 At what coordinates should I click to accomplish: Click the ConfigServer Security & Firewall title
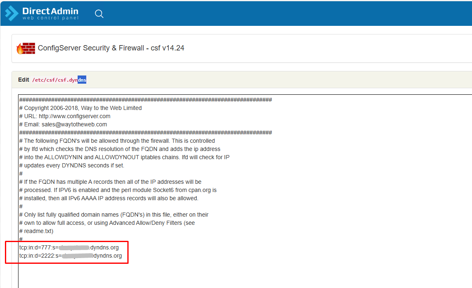[x=111, y=48]
